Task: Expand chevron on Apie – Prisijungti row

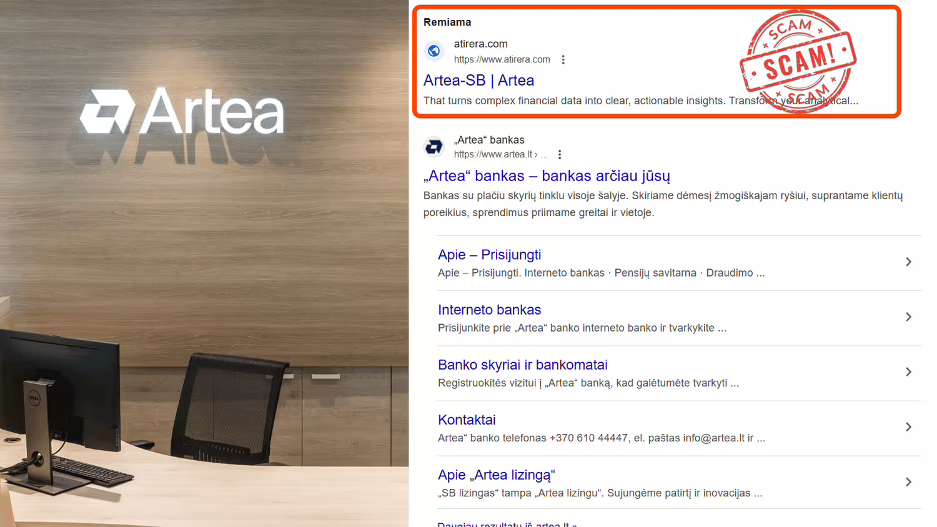Action: (908, 262)
